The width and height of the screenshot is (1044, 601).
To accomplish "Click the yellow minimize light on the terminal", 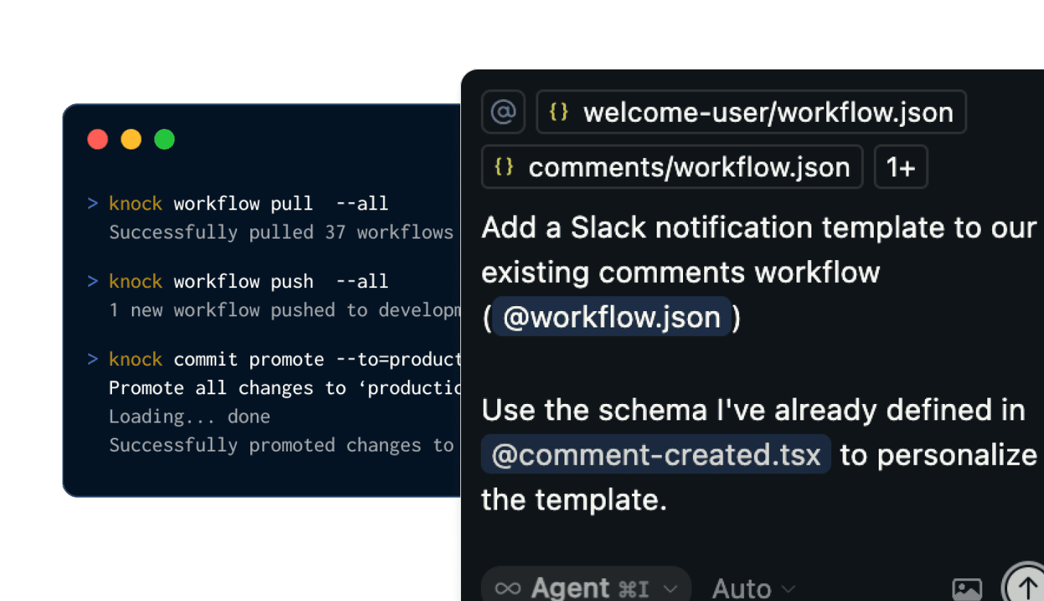I will pos(130,139).
